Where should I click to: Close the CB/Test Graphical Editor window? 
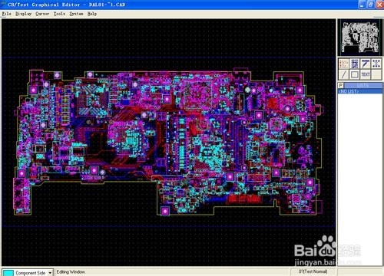click(379, 5)
